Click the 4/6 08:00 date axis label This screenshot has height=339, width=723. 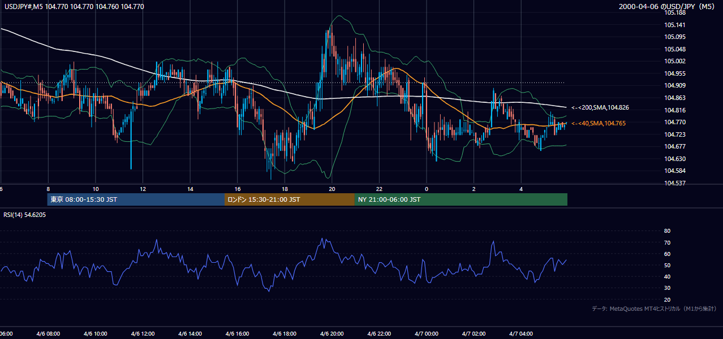click(x=48, y=334)
